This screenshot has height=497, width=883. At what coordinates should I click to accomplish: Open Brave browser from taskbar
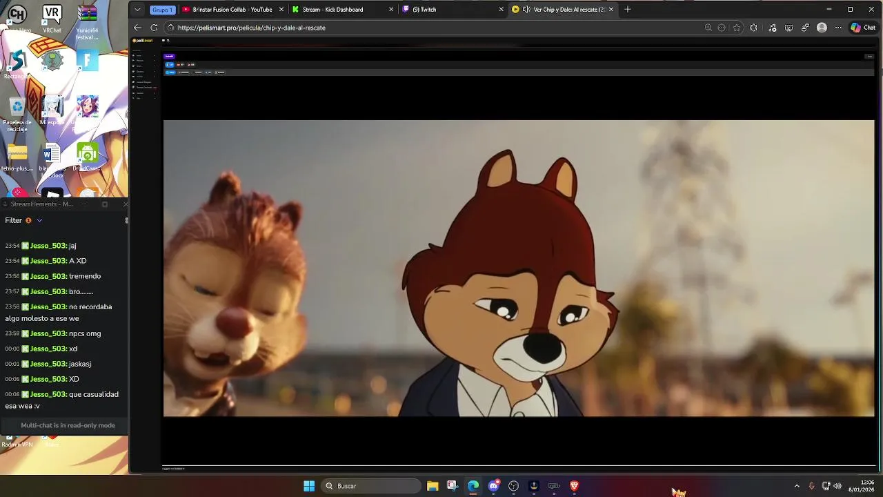click(574, 486)
